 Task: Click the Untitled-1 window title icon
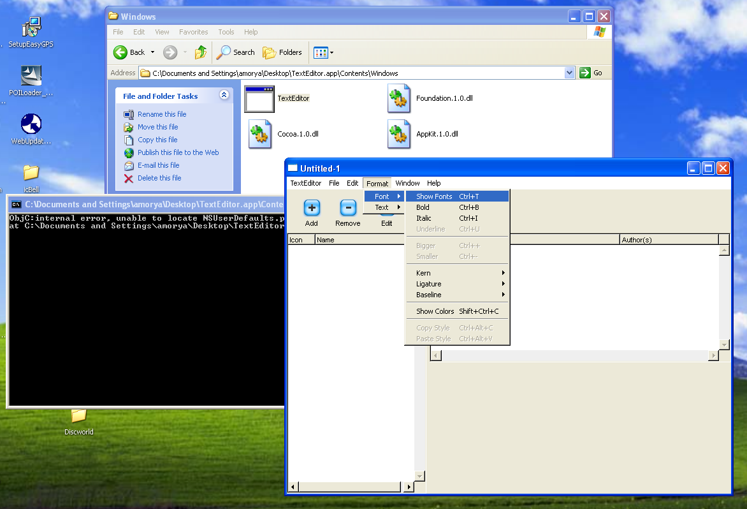[293, 168]
